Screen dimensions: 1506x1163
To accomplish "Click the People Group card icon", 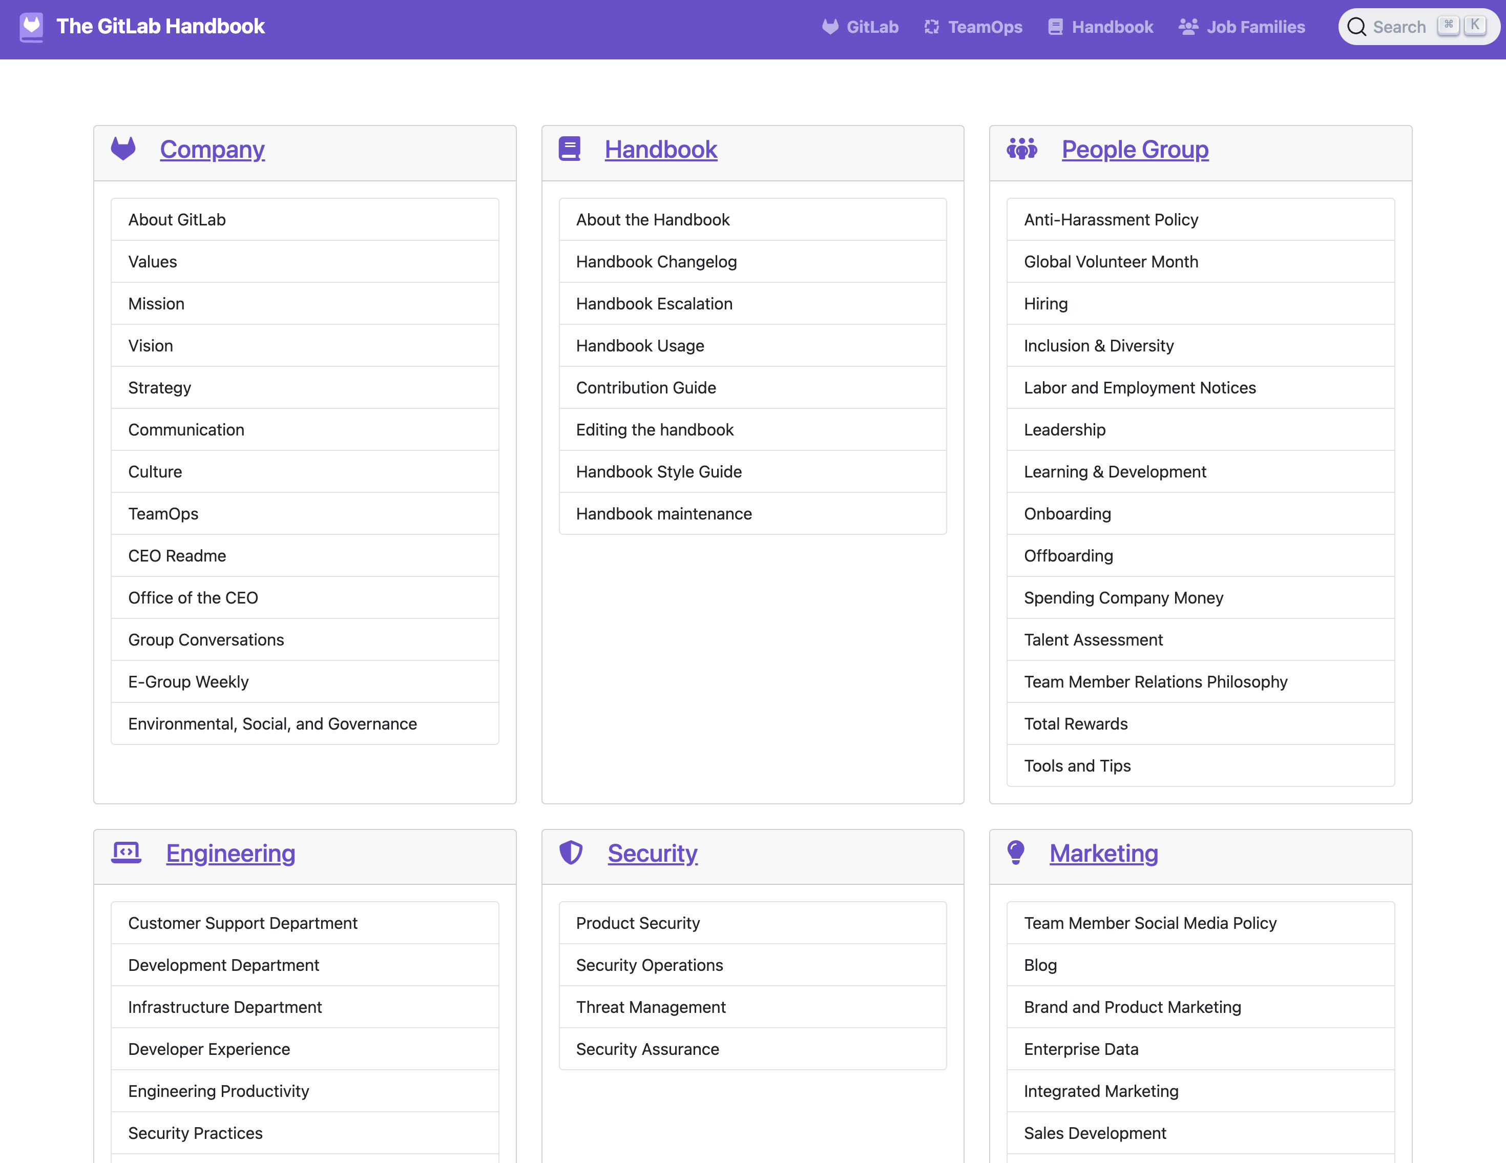I will coord(1022,149).
